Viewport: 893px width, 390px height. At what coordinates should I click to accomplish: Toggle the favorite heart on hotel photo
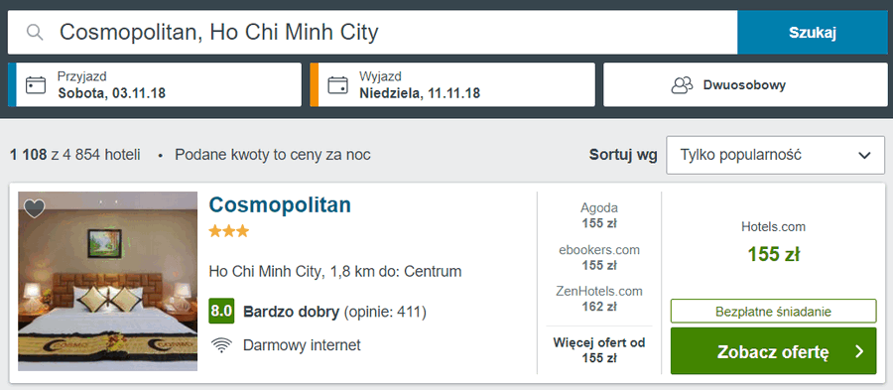pos(34,208)
